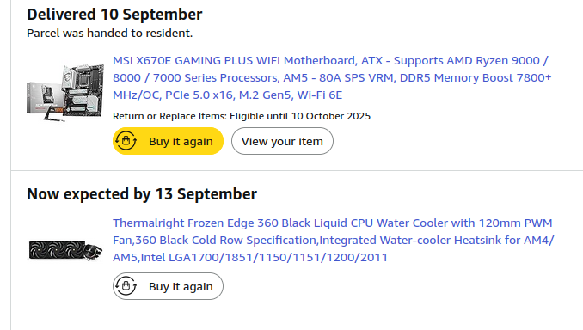This screenshot has width=583, height=330.
Task: Click the Now expected by 13 September heading
Action: 142,194
